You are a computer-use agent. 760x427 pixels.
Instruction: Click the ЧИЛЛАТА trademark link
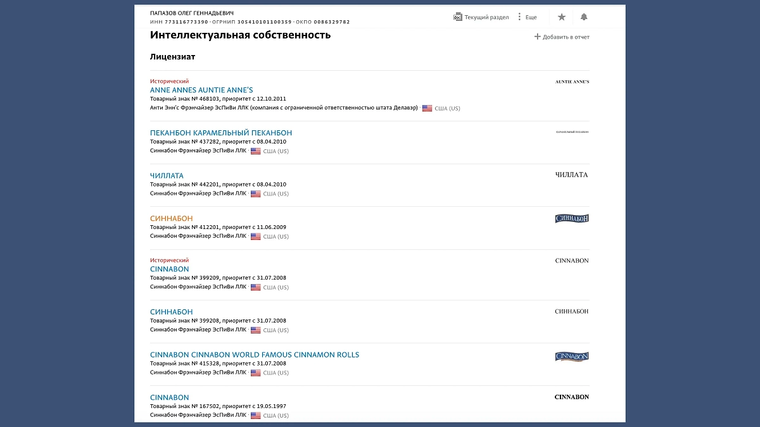(x=166, y=175)
